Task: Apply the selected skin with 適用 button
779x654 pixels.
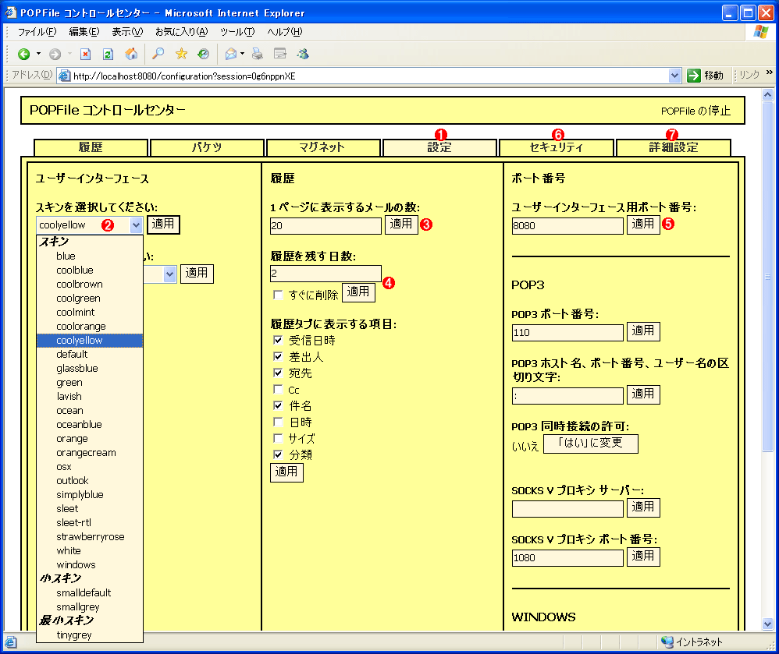Action: point(163,224)
